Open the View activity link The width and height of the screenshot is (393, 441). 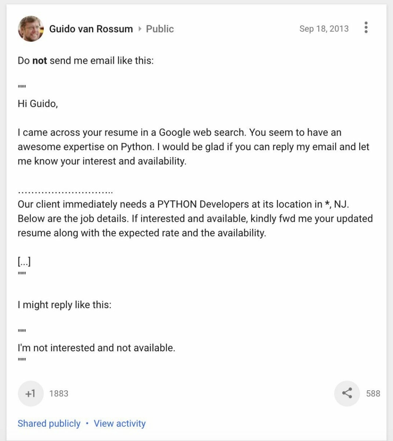(120, 423)
